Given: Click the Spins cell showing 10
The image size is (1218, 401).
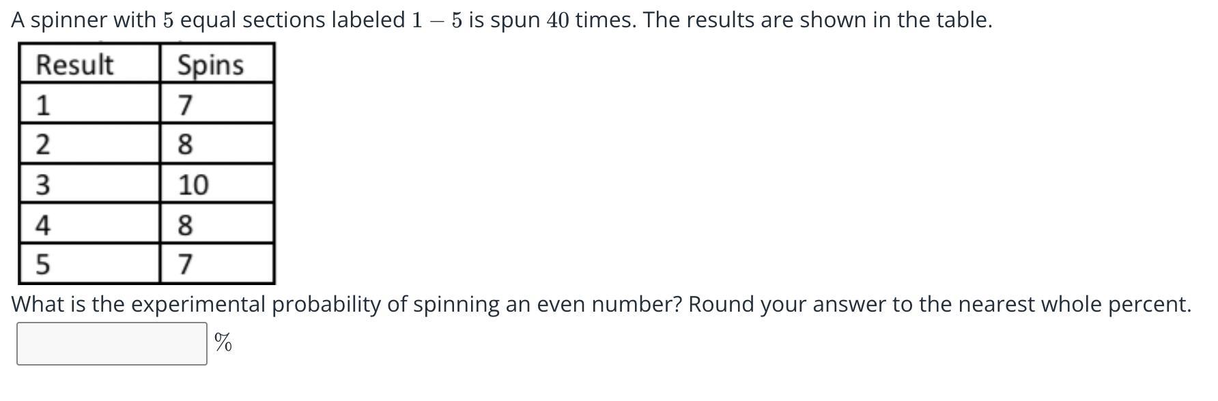Looking at the screenshot, I should point(217,184).
